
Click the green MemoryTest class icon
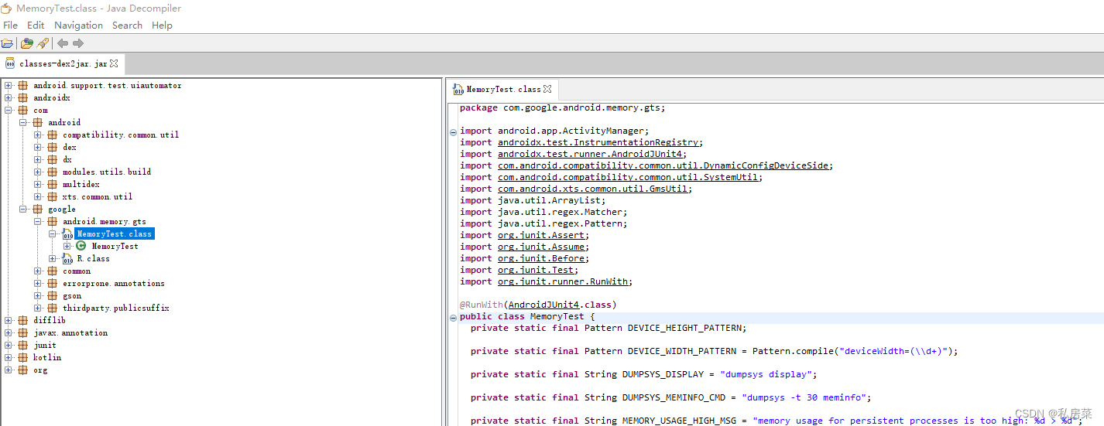[x=81, y=246]
